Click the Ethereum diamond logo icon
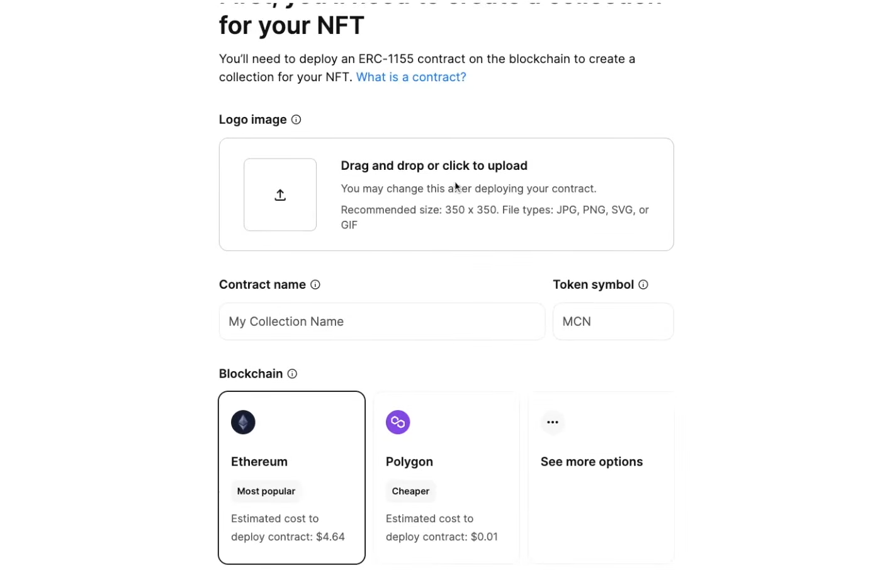The width and height of the screenshot is (880, 570). pyautogui.click(x=243, y=422)
